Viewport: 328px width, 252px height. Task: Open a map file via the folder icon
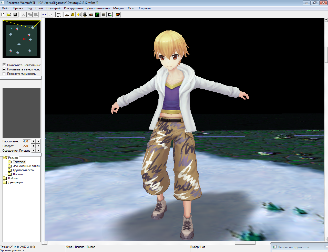click(x=9, y=15)
